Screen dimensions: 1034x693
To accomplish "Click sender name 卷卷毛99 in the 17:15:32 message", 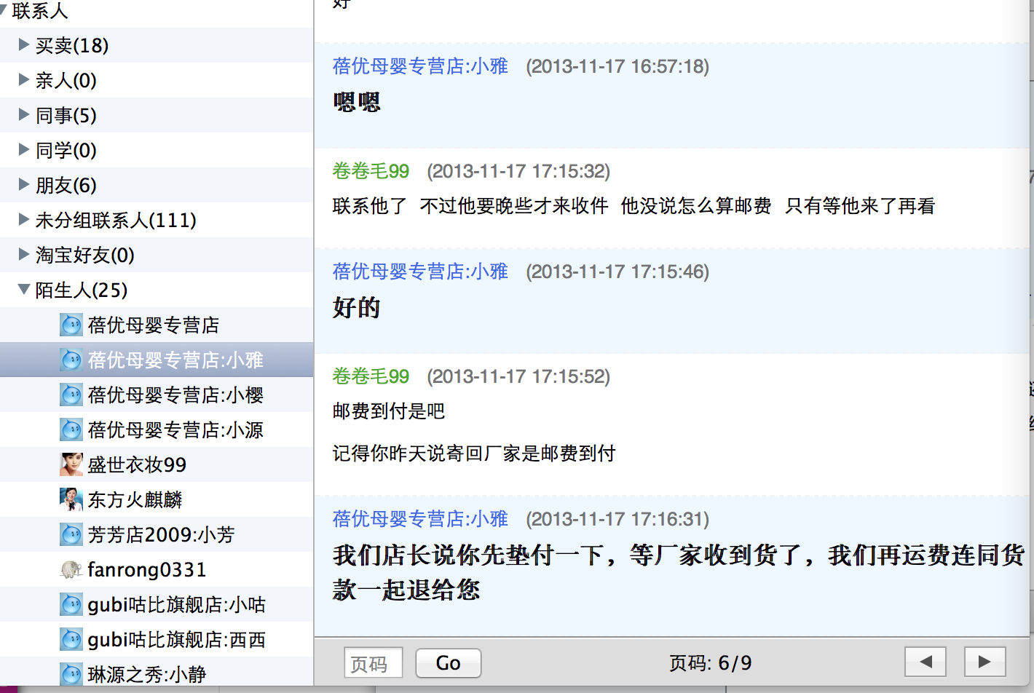I will click(371, 171).
